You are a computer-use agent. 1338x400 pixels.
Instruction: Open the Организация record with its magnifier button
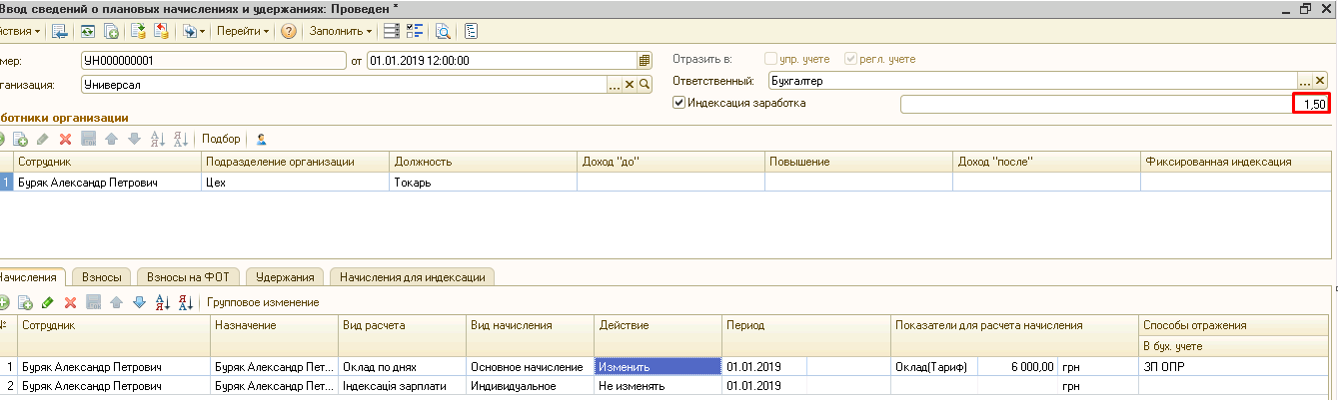tap(645, 85)
